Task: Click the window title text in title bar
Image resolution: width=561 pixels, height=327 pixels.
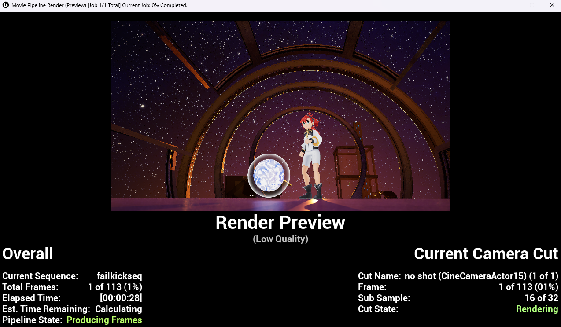Action: click(x=100, y=5)
